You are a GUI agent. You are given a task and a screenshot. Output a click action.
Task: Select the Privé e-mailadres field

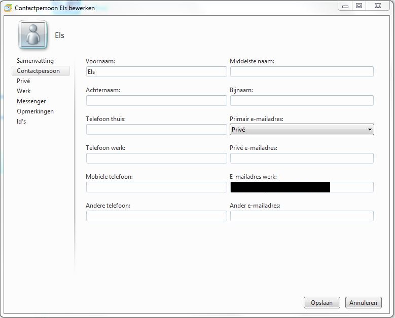[x=302, y=158]
